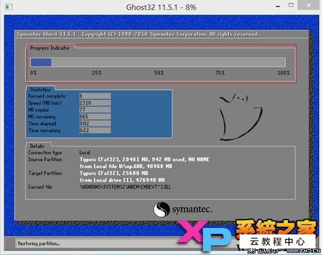
Task: Click the current file path CMDEVT~1.DLL
Action: pos(125,187)
